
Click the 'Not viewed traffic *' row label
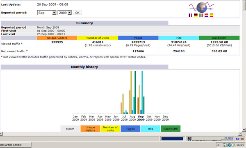click(14, 51)
